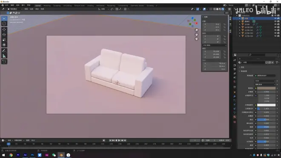Image resolution: width=281 pixels, height=158 pixels.
Task: Switch to the Animation workspace tab
Action: (100, 6)
